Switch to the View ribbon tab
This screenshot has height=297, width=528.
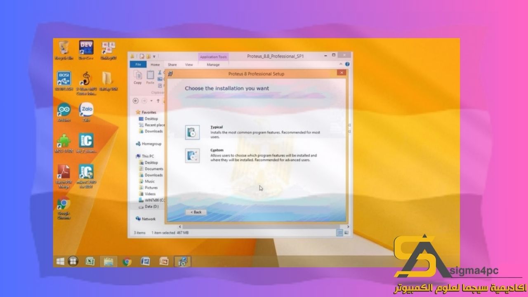pos(189,65)
